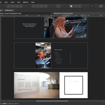Click the 'Our story so far' heading

click(x=21, y=79)
